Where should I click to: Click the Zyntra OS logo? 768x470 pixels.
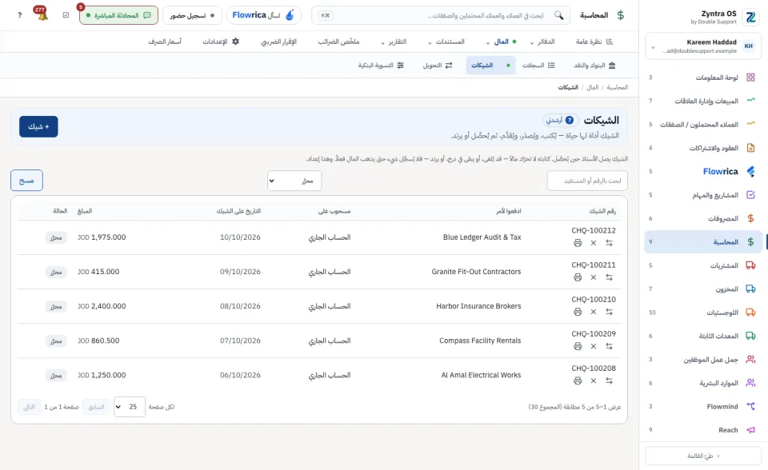click(750, 17)
